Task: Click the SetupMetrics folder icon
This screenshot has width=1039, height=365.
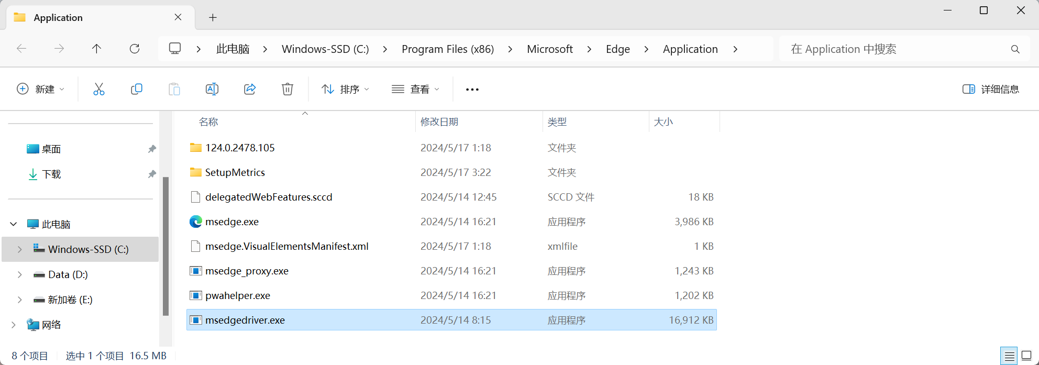Action: tap(195, 172)
